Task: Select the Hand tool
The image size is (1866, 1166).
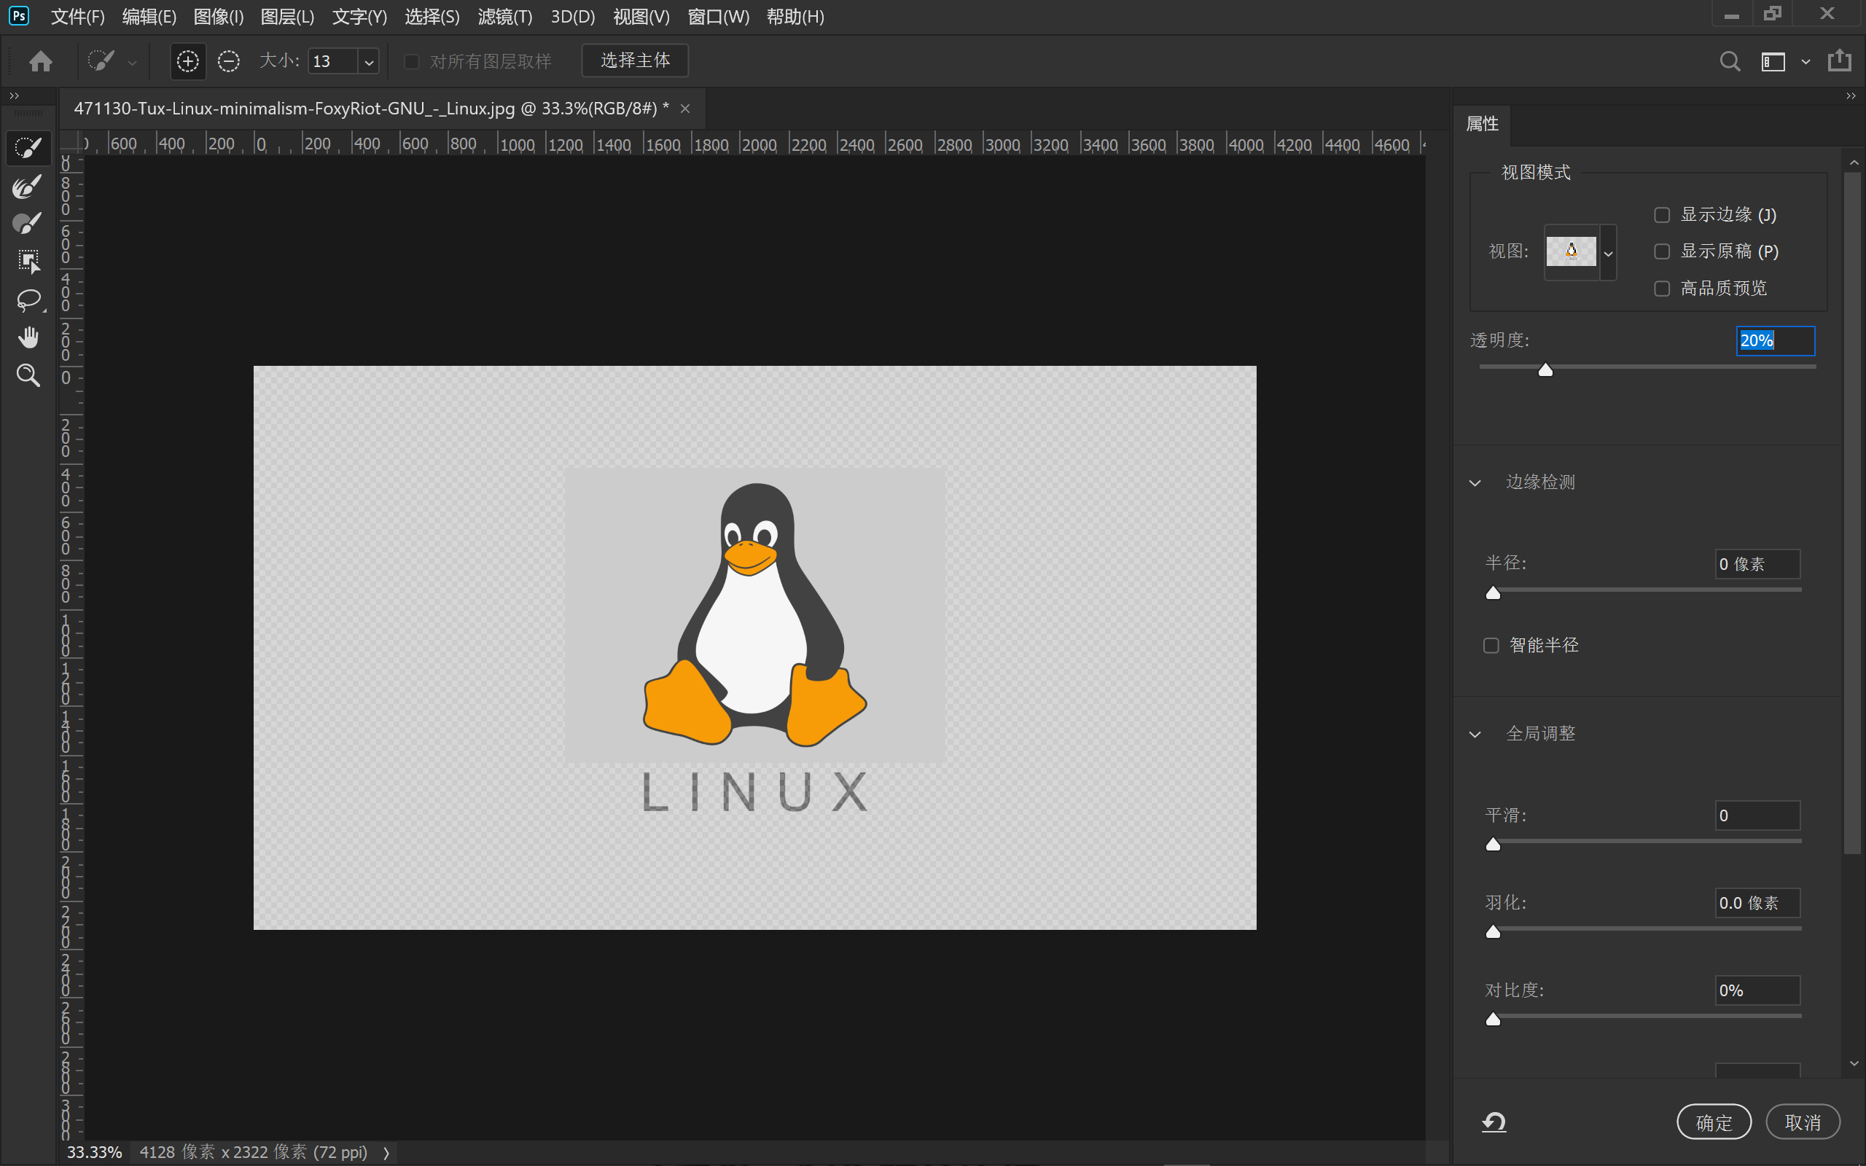Action: 28,337
